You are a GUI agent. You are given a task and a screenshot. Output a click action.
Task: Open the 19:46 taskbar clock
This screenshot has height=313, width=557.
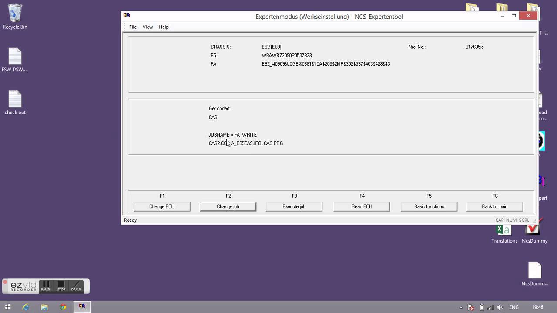(x=538, y=307)
